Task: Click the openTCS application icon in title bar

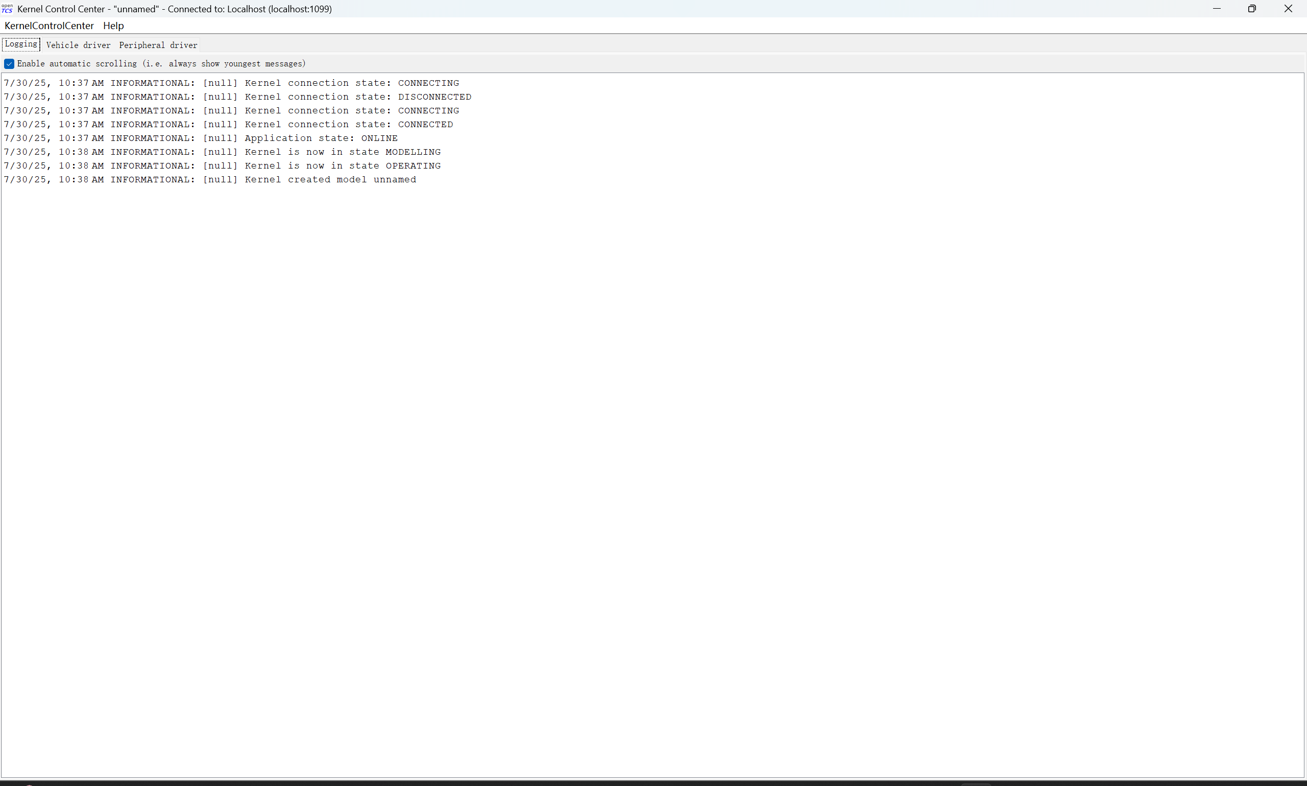Action: tap(7, 9)
